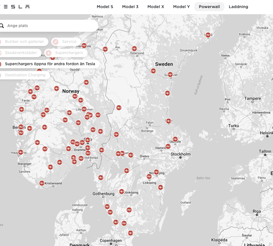This screenshot has height=246, width=273.
Task: Enable the Service filter chip
Action: click(x=66, y=42)
